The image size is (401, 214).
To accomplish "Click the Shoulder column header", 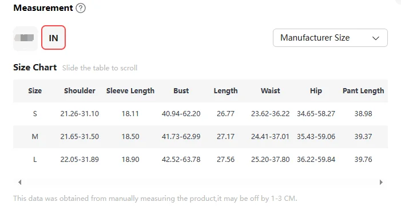I will [80, 91].
